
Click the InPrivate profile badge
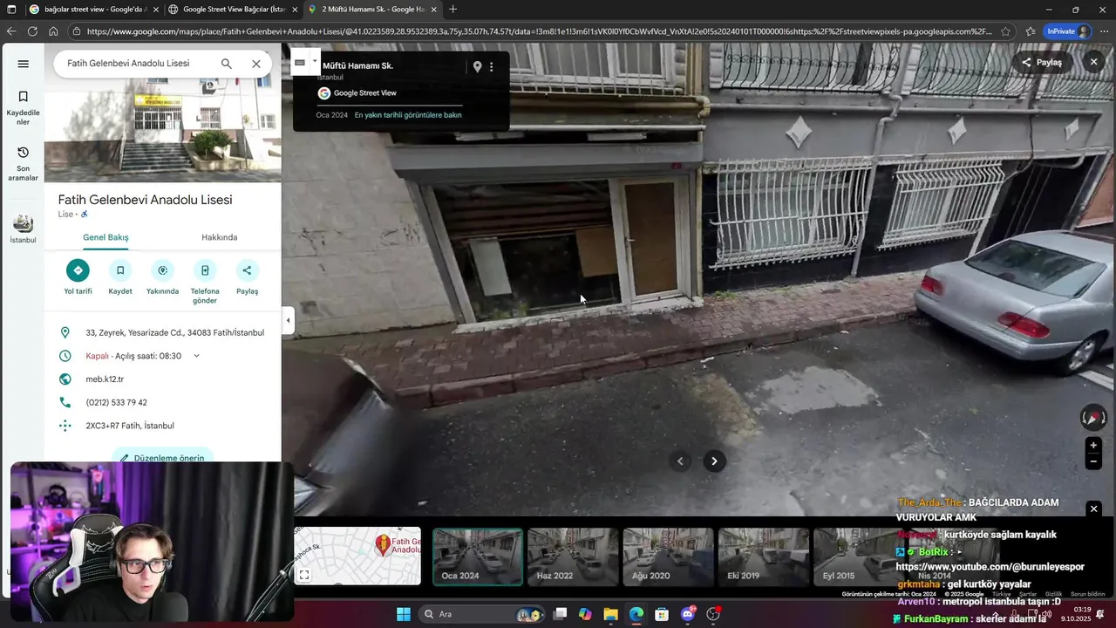pyautogui.click(x=1068, y=31)
